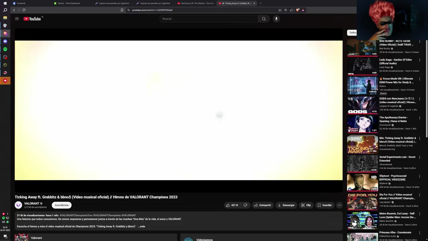Click browser share icon in address bar
The height and width of the screenshot is (241, 428).
tap(291, 10)
